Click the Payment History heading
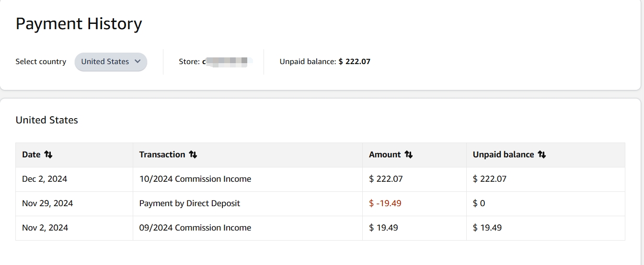Viewport: 644px width, 265px height. [x=79, y=23]
